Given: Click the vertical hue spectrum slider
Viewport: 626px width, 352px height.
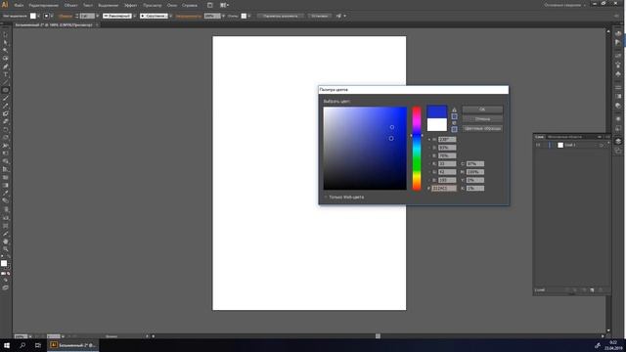Looking at the screenshot, I should tap(417, 148).
